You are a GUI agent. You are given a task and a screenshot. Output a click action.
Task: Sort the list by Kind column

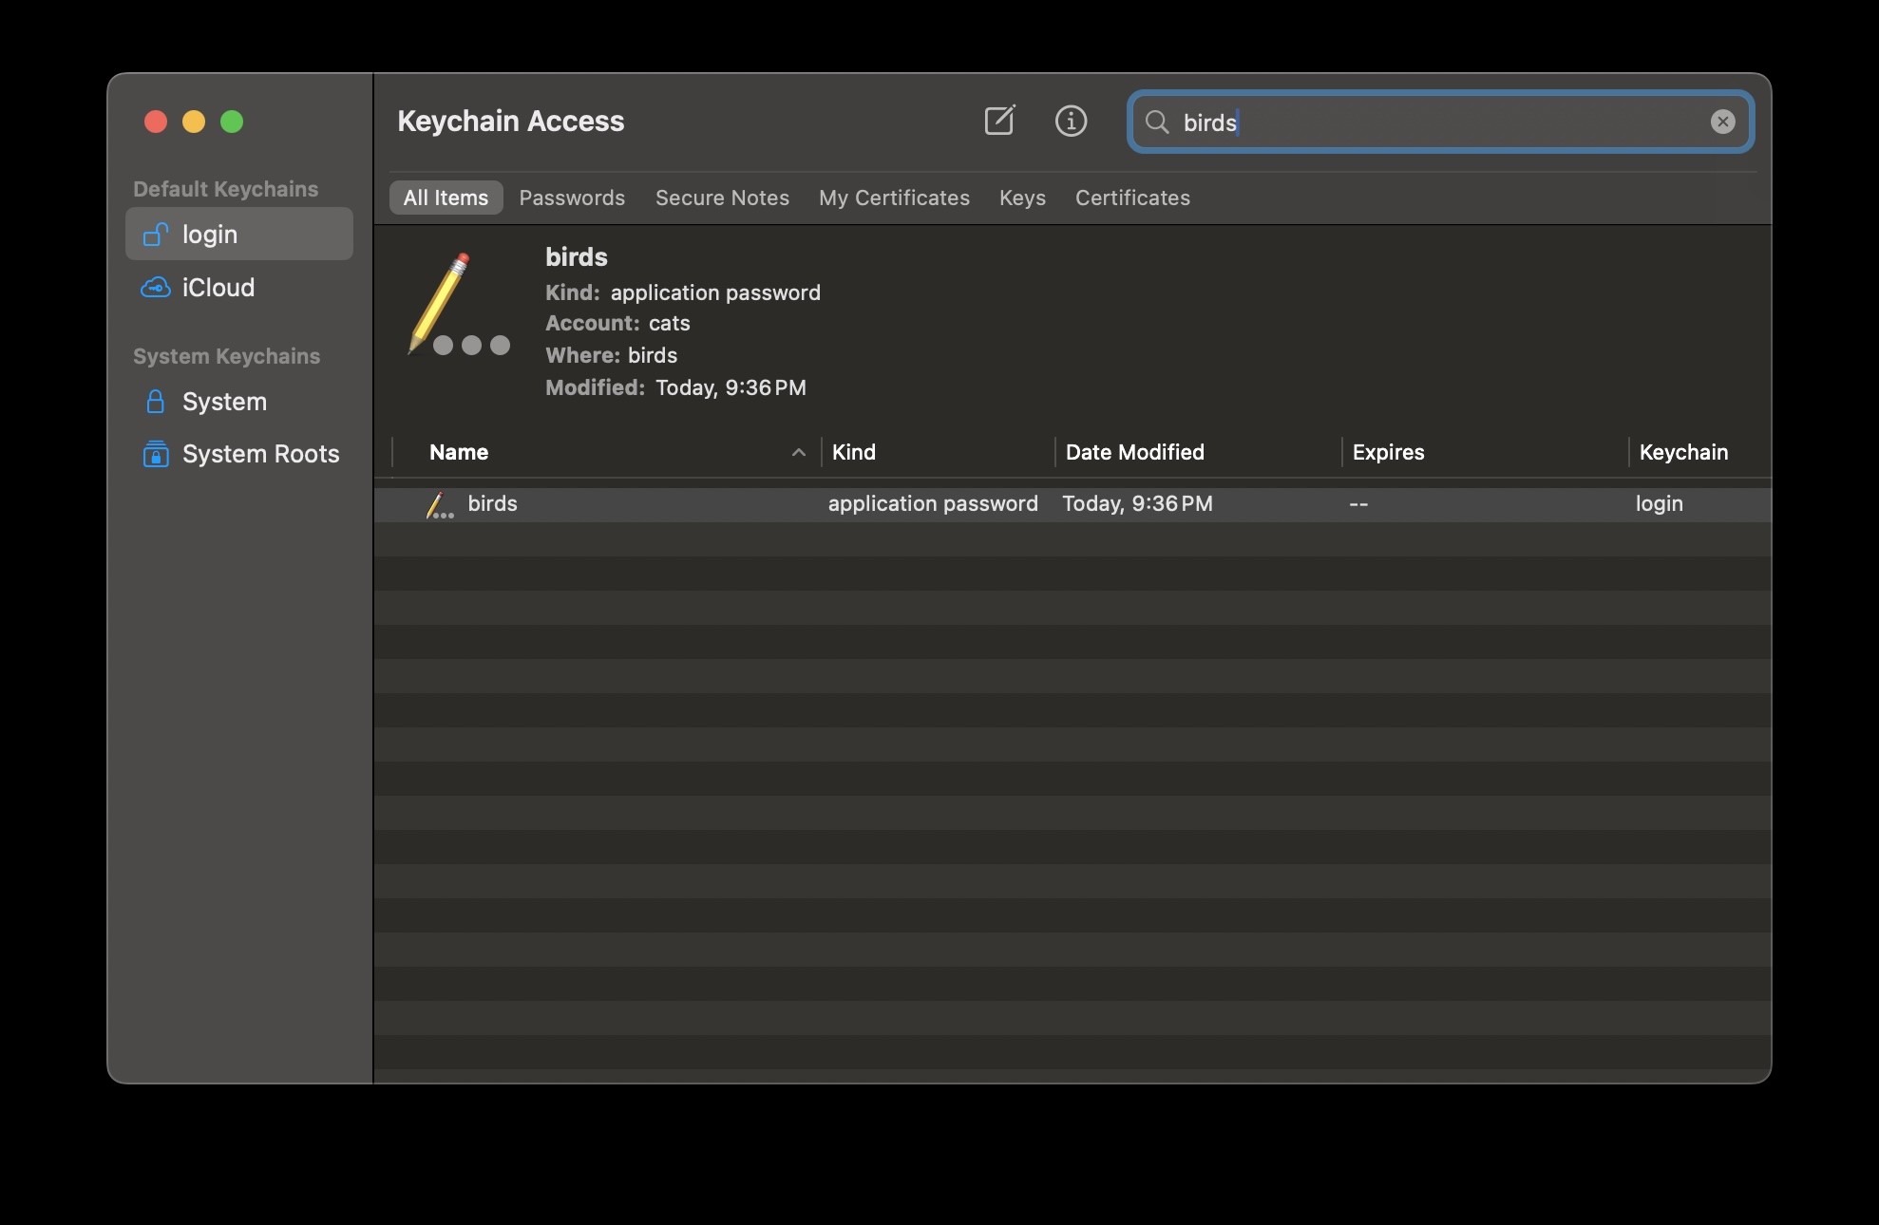[936, 452]
